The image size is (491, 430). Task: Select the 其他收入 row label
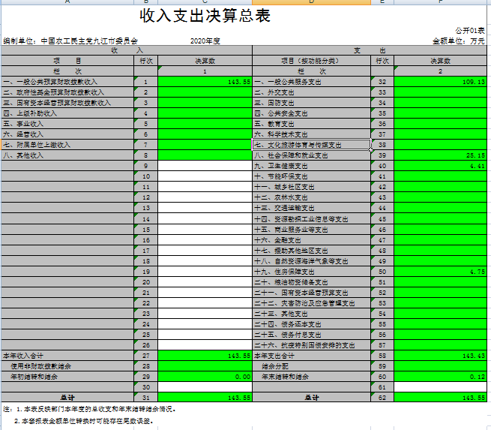coord(67,155)
